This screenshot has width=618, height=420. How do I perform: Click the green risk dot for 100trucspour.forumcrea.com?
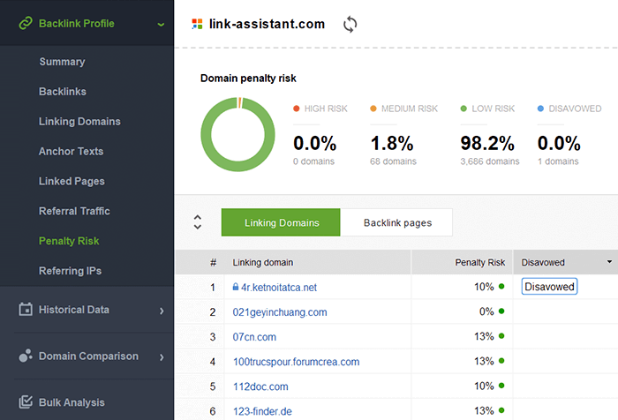pos(501,361)
